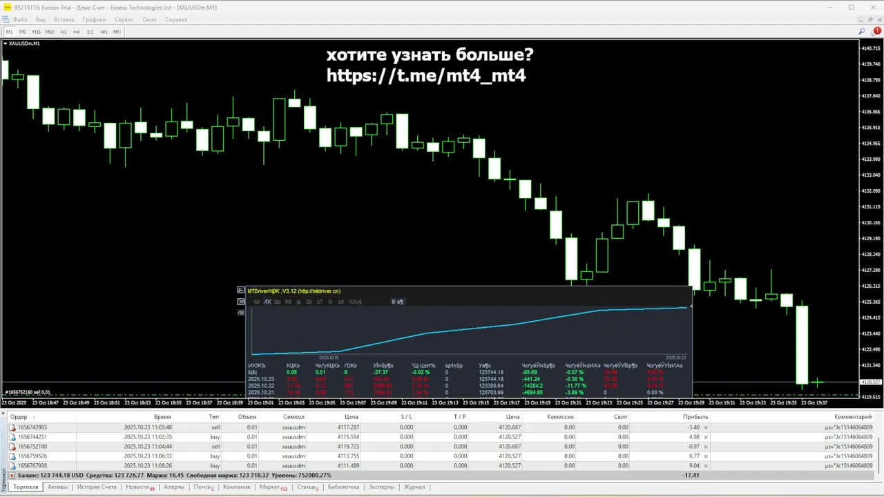This screenshot has height=497, width=884.
Task: Switch chart to the M30 timeframe
Action: tap(50, 32)
